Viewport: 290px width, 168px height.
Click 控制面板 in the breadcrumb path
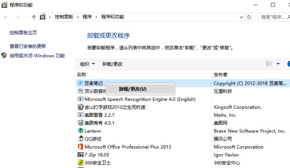pyautogui.click(x=64, y=17)
